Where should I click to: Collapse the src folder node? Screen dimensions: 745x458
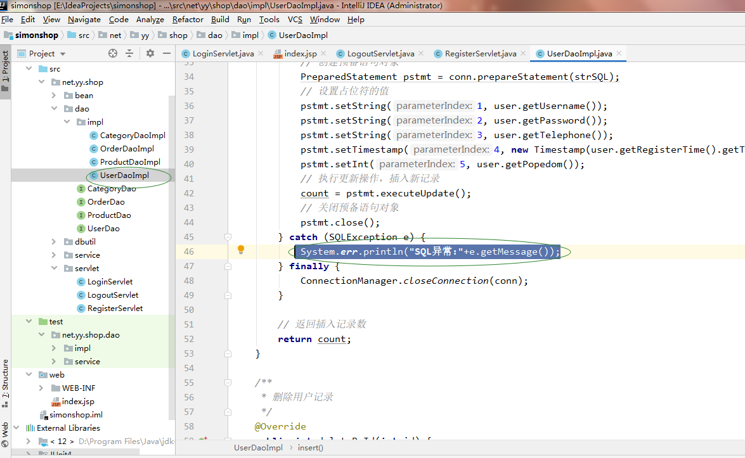coord(29,68)
